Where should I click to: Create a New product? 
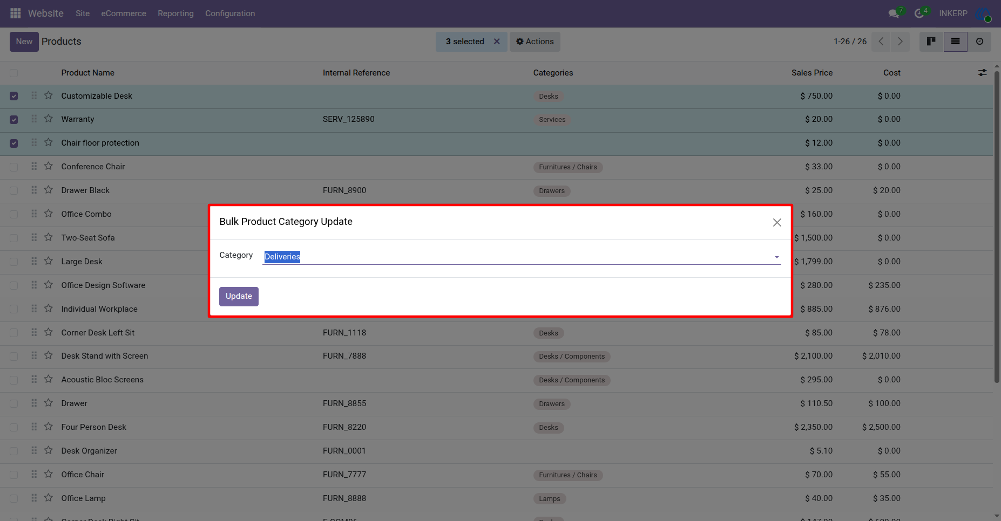pos(24,42)
